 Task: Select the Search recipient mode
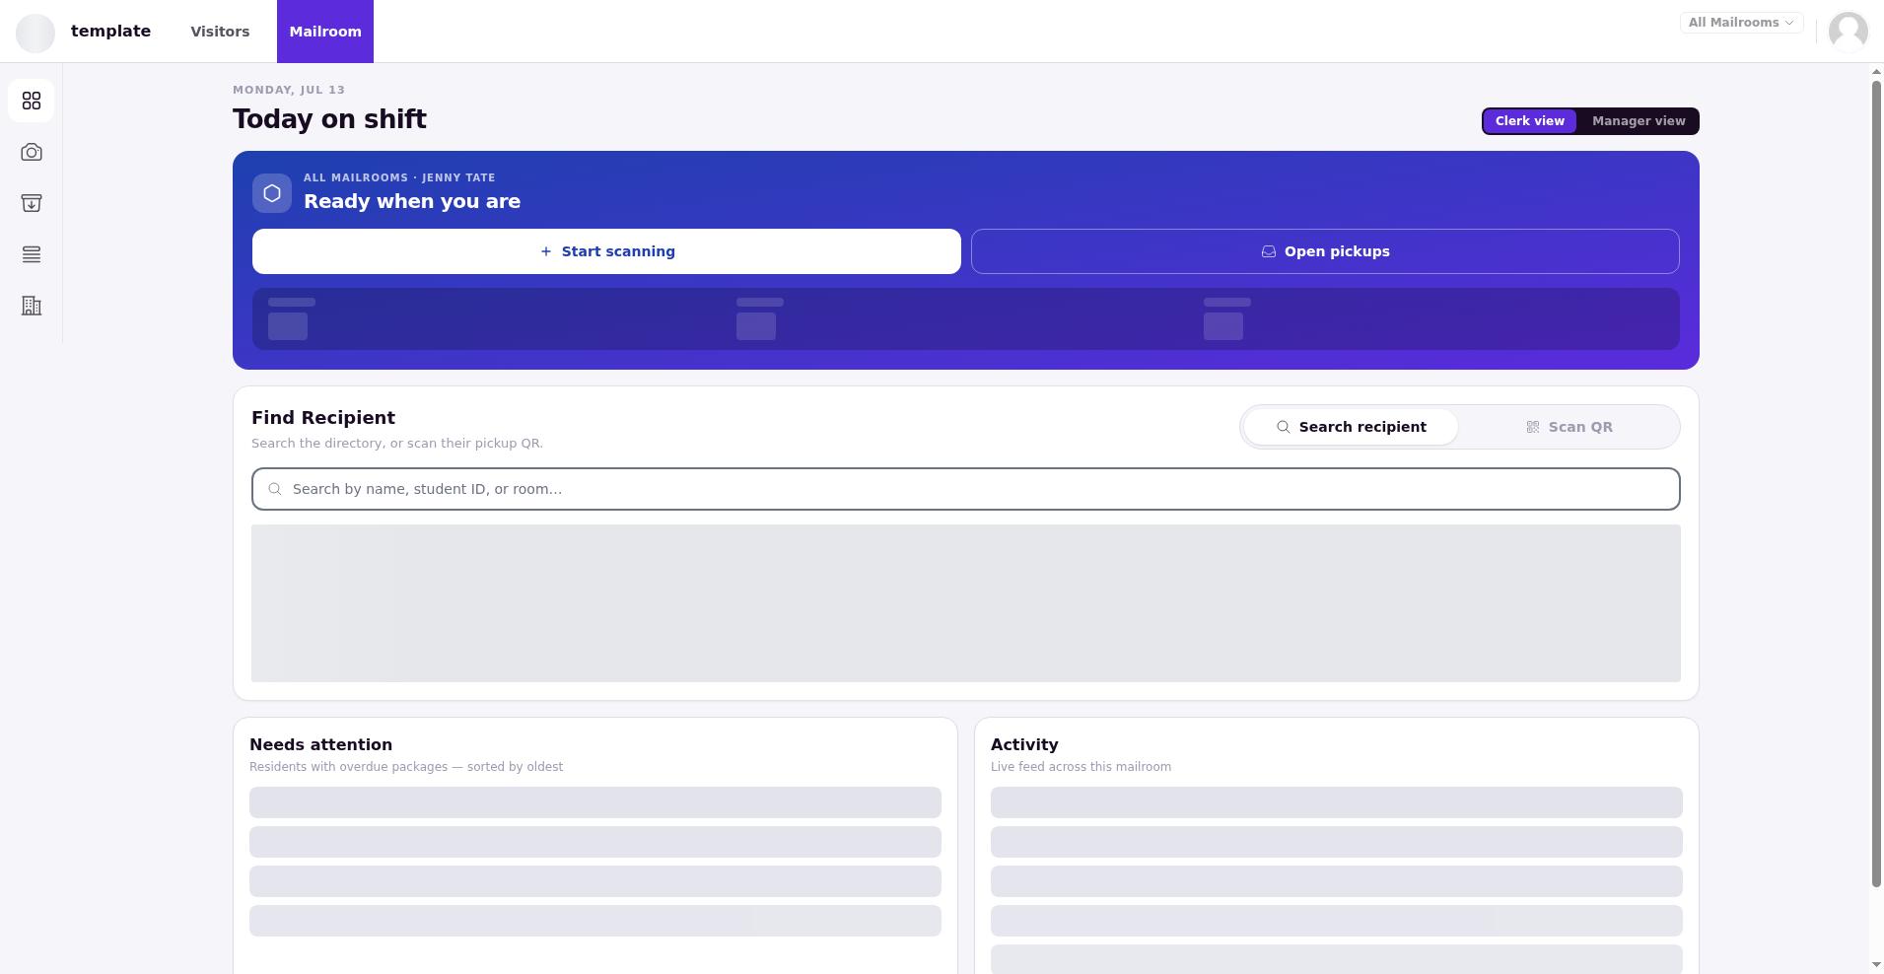coord(1351,427)
